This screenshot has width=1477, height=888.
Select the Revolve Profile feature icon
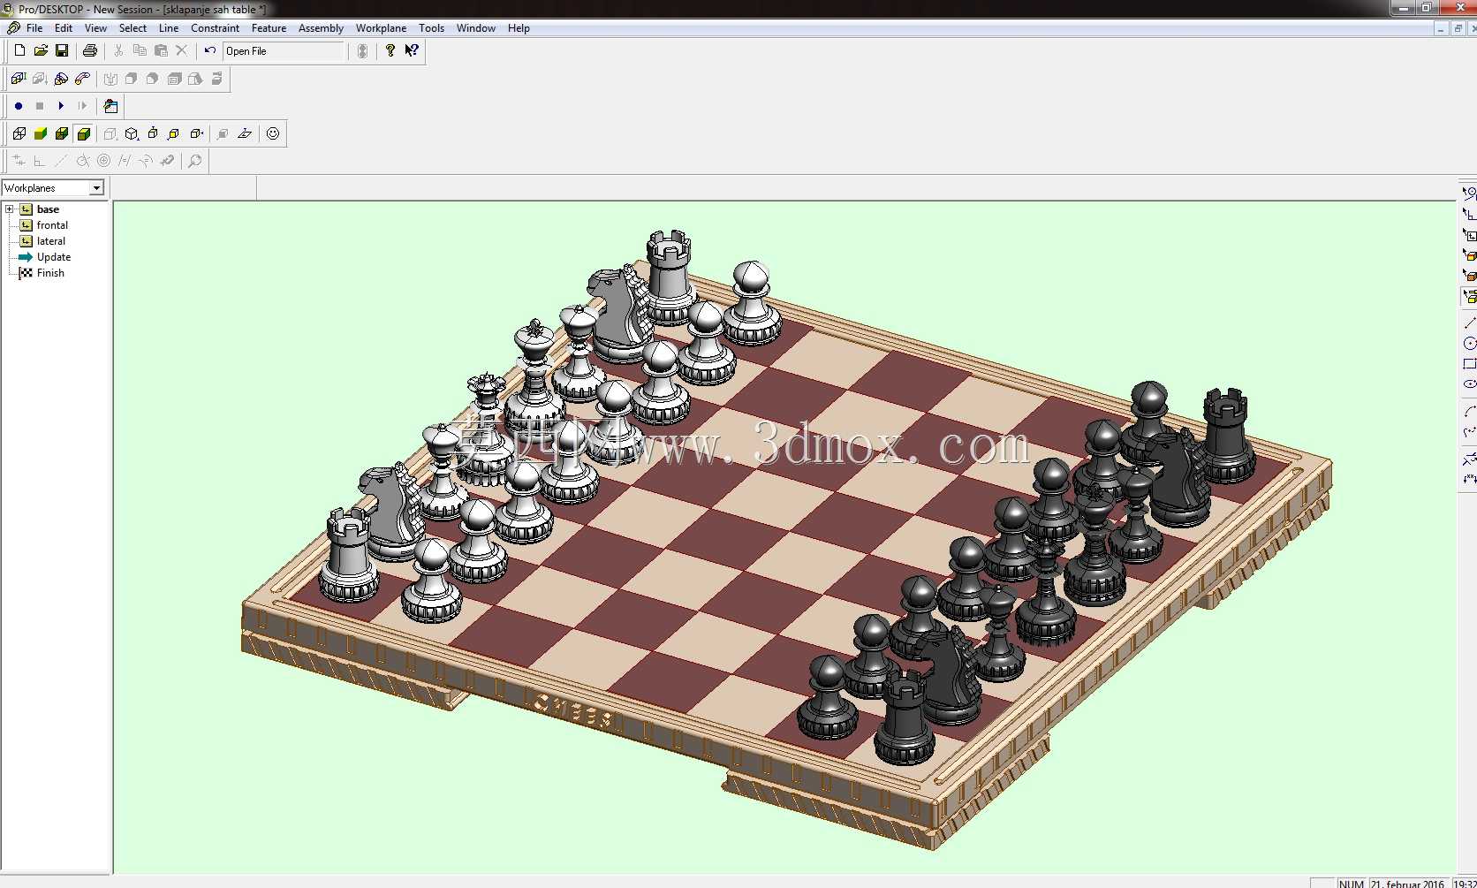coord(61,79)
